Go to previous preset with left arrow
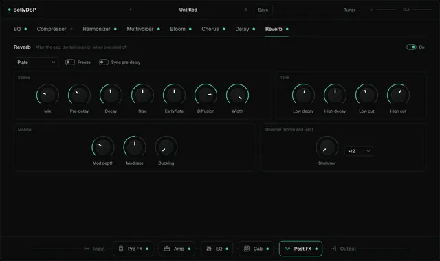The image size is (440, 261). pyautogui.click(x=131, y=10)
